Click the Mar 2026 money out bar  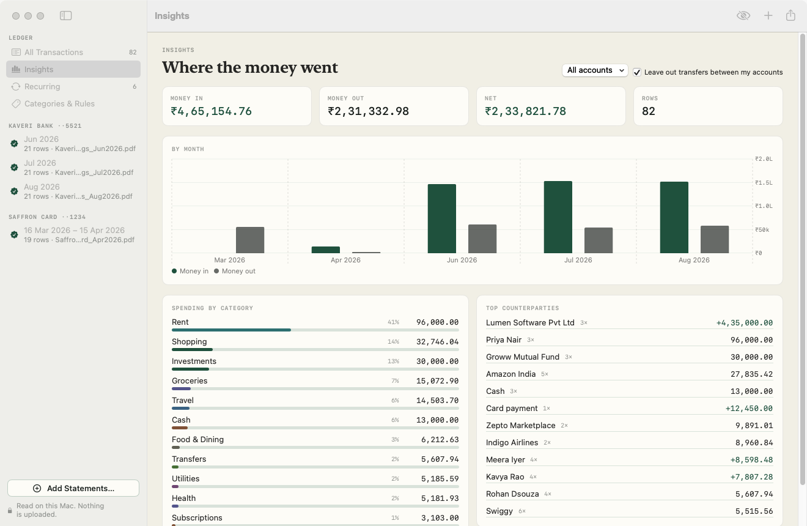[x=250, y=240]
